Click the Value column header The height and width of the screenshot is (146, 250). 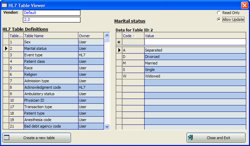[x=195, y=36]
